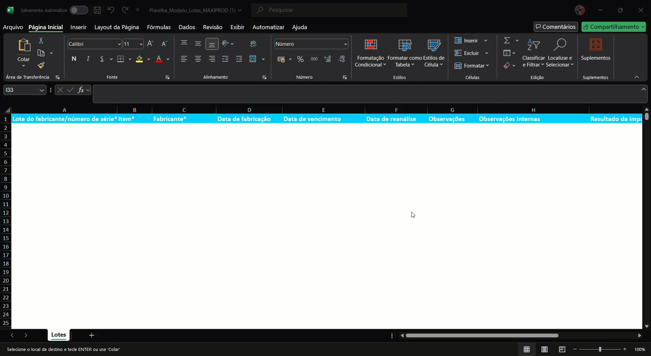
Task: Toggle middle vertical alignment
Action: (x=198, y=44)
